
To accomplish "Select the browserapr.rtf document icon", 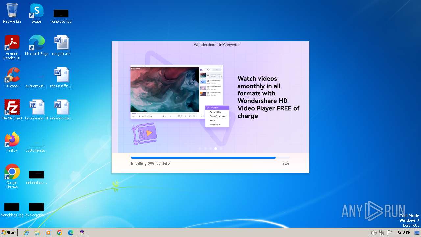I will click(x=37, y=110).
